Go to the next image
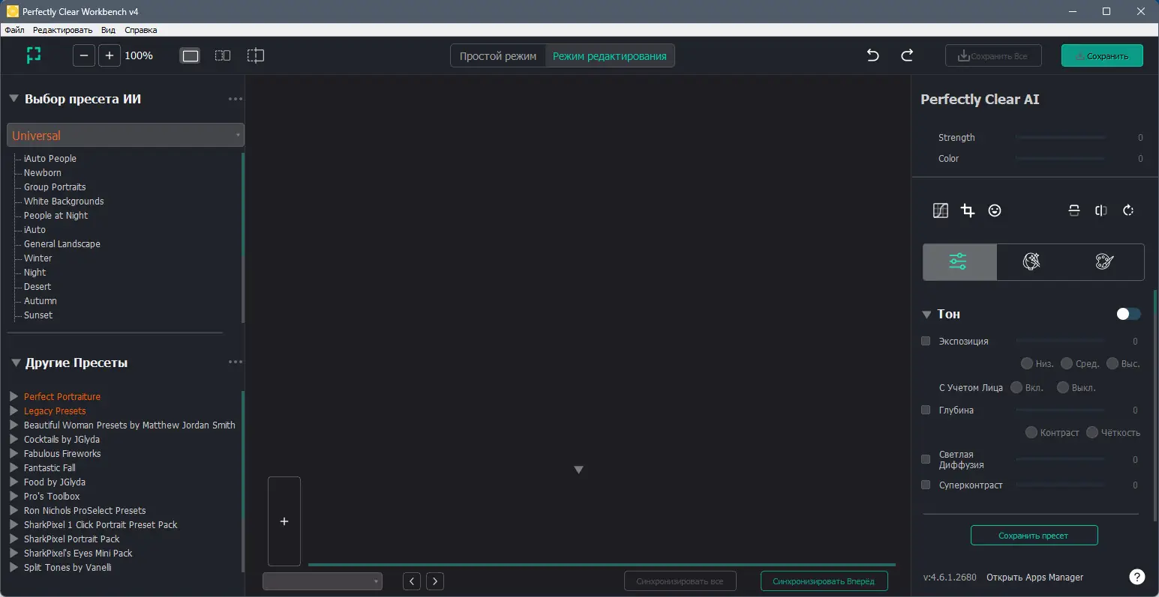Screen dimensions: 1159x597 coord(435,581)
